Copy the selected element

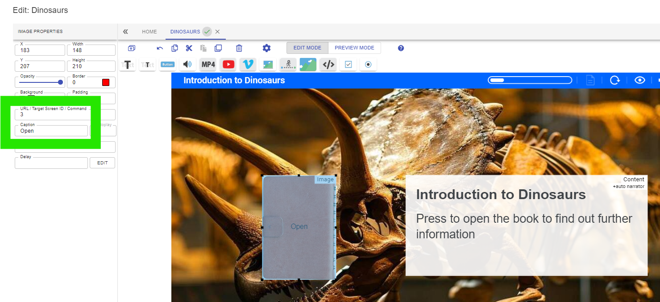tap(174, 48)
